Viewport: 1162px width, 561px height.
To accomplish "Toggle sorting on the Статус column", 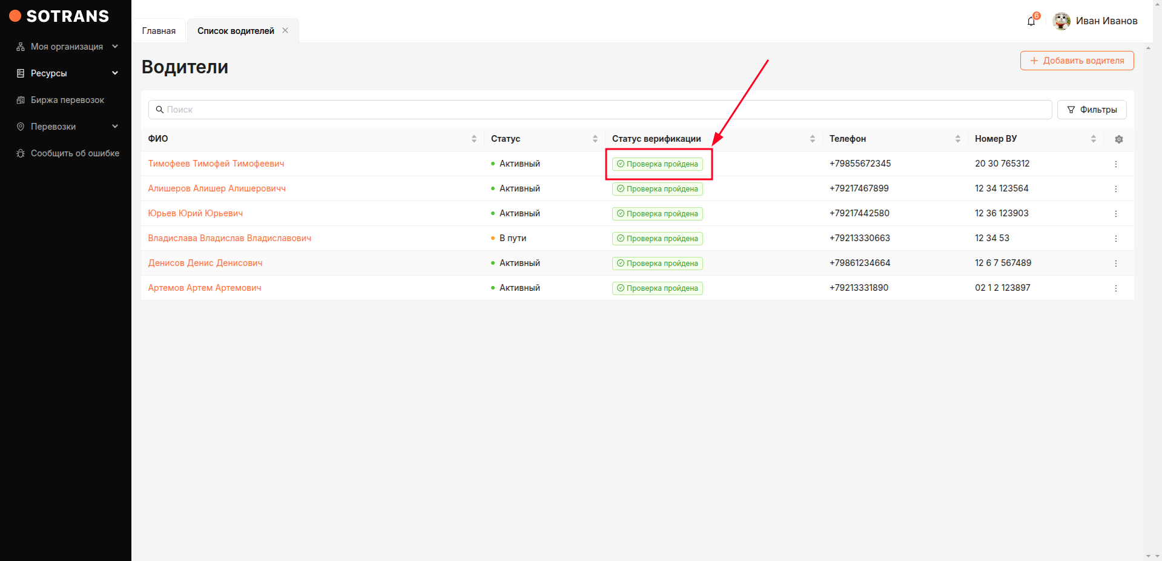I will (x=595, y=139).
